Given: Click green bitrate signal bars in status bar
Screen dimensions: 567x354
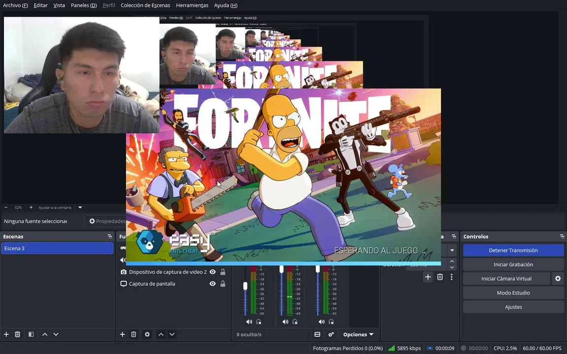Looking at the screenshot, I should tap(391, 348).
